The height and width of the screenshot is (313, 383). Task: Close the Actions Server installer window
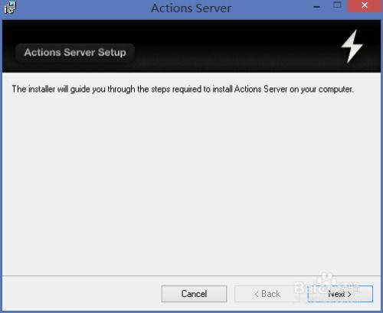[365, 5]
